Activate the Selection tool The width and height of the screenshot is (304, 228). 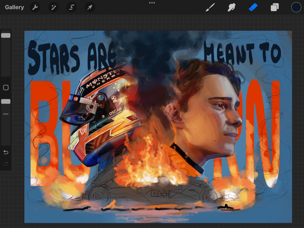click(71, 7)
